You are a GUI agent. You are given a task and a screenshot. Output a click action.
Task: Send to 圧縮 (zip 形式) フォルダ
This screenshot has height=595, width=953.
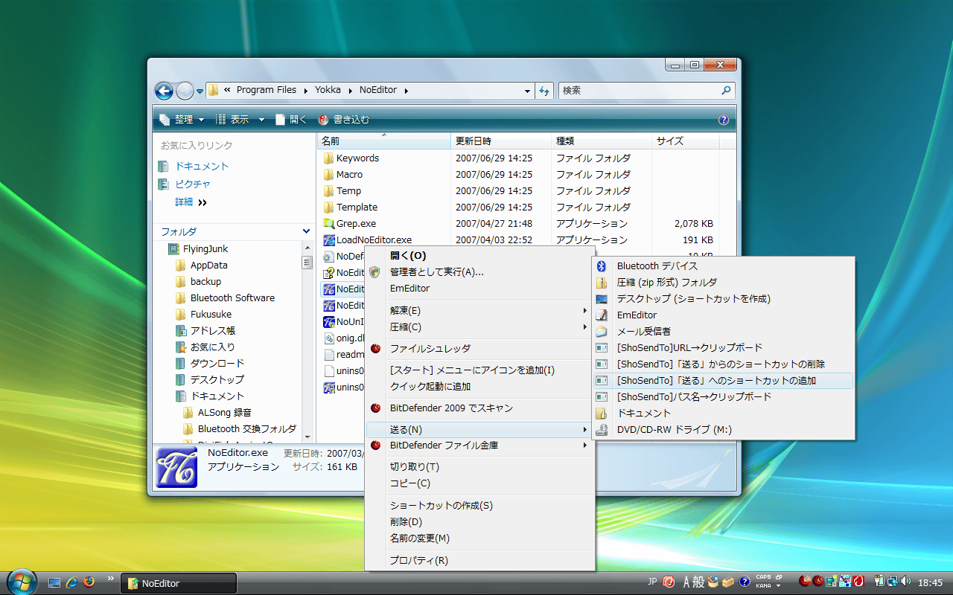722,283
